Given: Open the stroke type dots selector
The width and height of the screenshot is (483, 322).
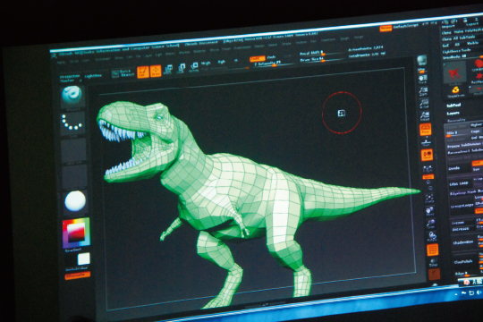Looking at the screenshot, I should coord(72,123).
